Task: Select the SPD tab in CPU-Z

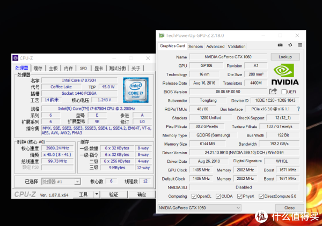Action: [x=83, y=68]
